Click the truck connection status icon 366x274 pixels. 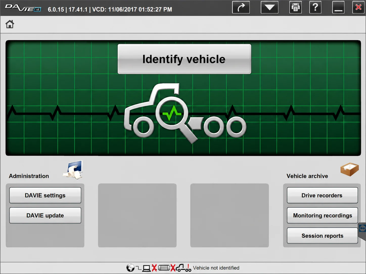(184, 268)
